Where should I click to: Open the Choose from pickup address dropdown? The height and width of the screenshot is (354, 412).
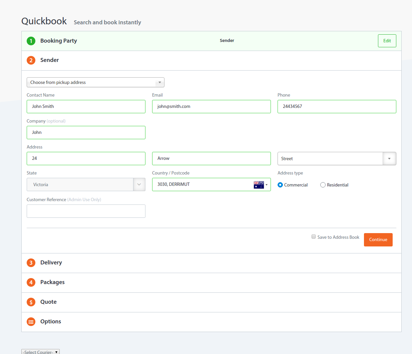click(x=95, y=82)
